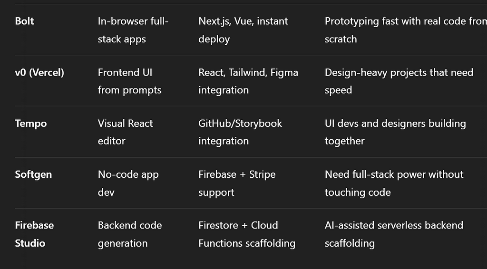Select the 'Visual React editor' cell
Viewport: 487px width, 269px height.
[125, 132]
